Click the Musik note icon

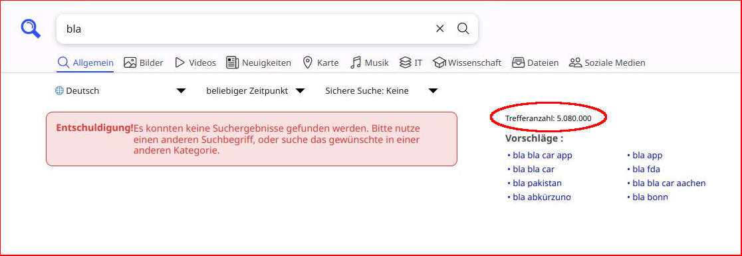pos(356,63)
